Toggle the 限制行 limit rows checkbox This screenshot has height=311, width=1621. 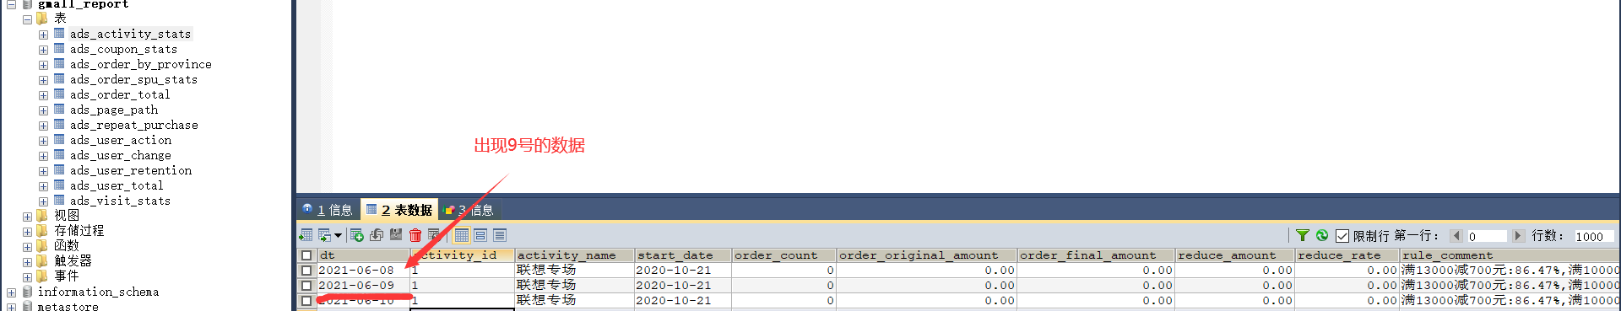tap(1342, 236)
